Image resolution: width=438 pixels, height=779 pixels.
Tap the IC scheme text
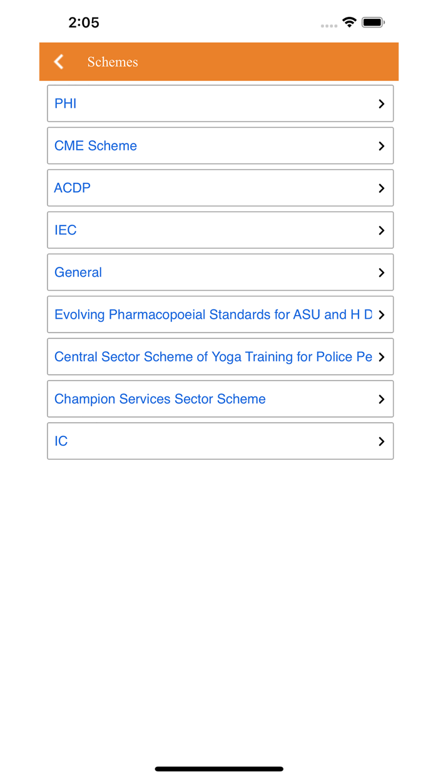(x=61, y=441)
